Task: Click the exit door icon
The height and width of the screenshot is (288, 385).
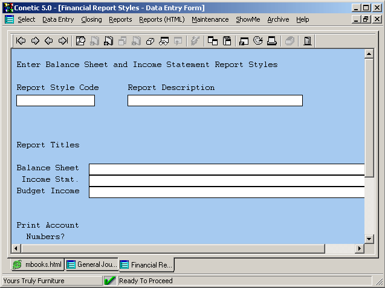Action: [307, 41]
